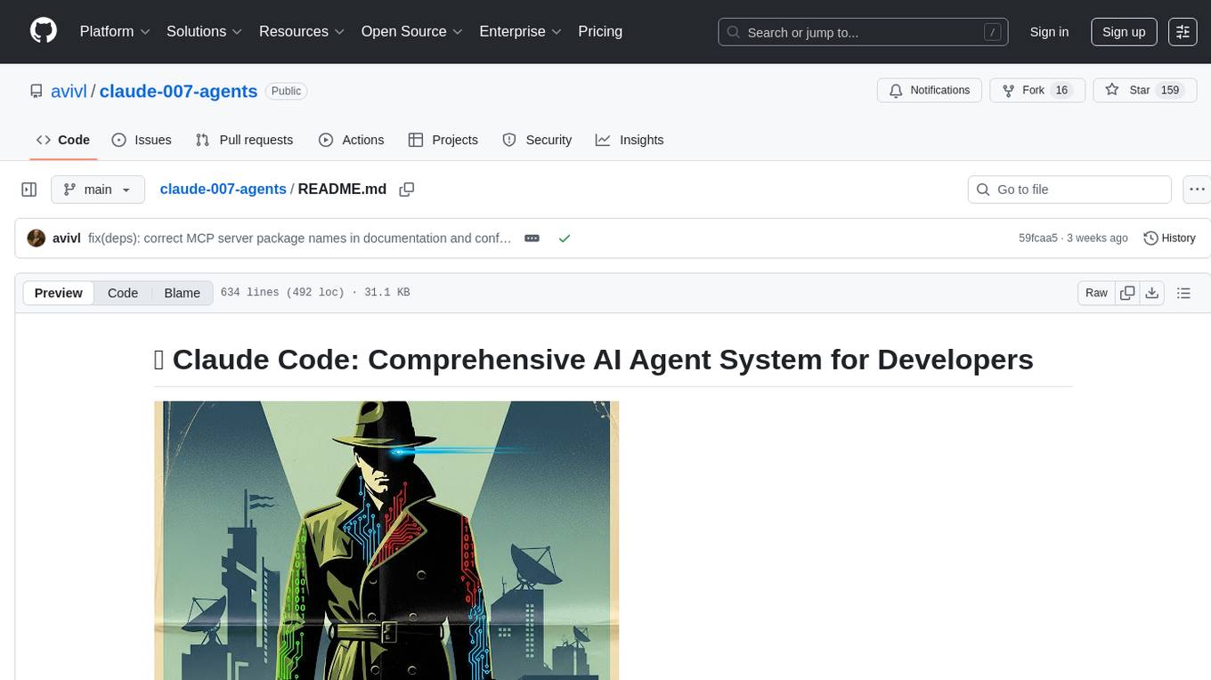View the commit status green checkmark
The width and height of the screenshot is (1211, 680).
click(x=564, y=239)
